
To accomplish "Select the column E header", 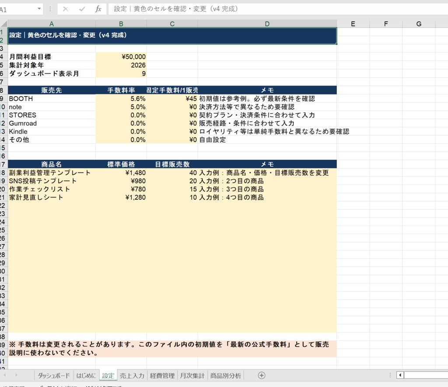I will click(353, 24).
